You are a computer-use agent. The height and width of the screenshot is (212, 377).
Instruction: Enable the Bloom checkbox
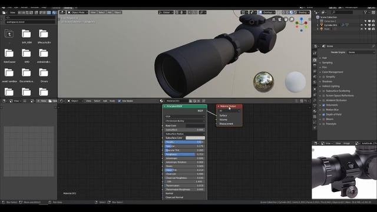(x=323, y=119)
